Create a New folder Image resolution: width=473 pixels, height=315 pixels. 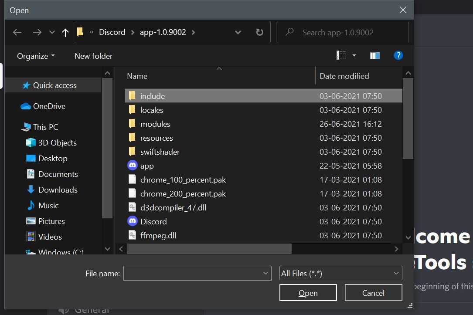[94, 56]
